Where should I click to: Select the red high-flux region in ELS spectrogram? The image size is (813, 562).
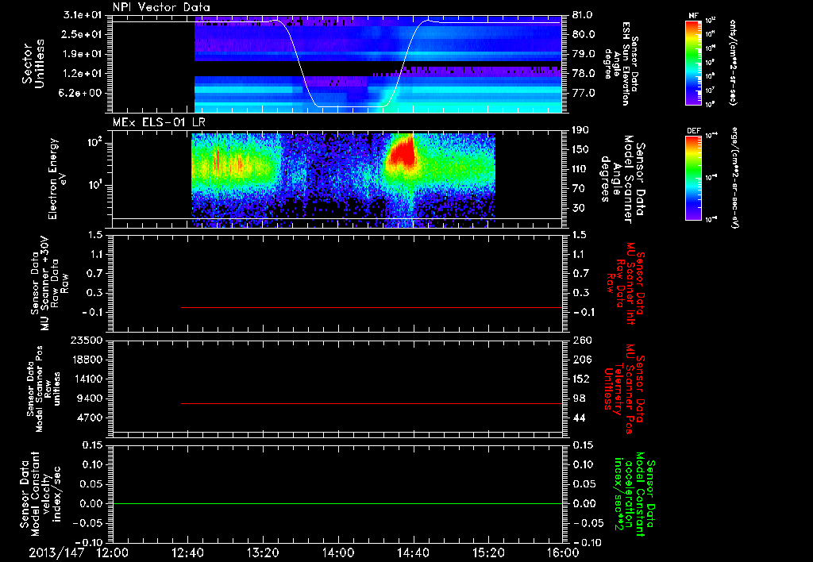pos(402,154)
